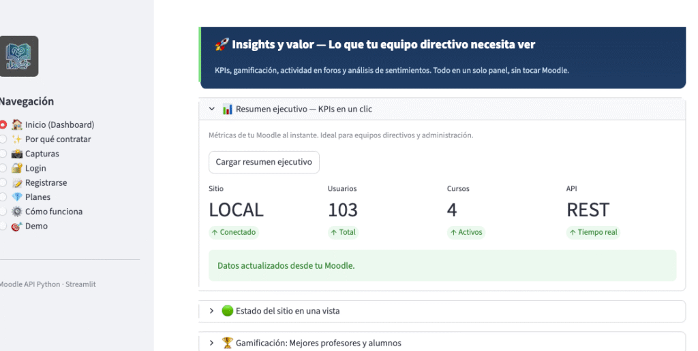Click the diamond icon next to Planes
Image resolution: width=698 pixels, height=351 pixels.
[x=17, y=197]
